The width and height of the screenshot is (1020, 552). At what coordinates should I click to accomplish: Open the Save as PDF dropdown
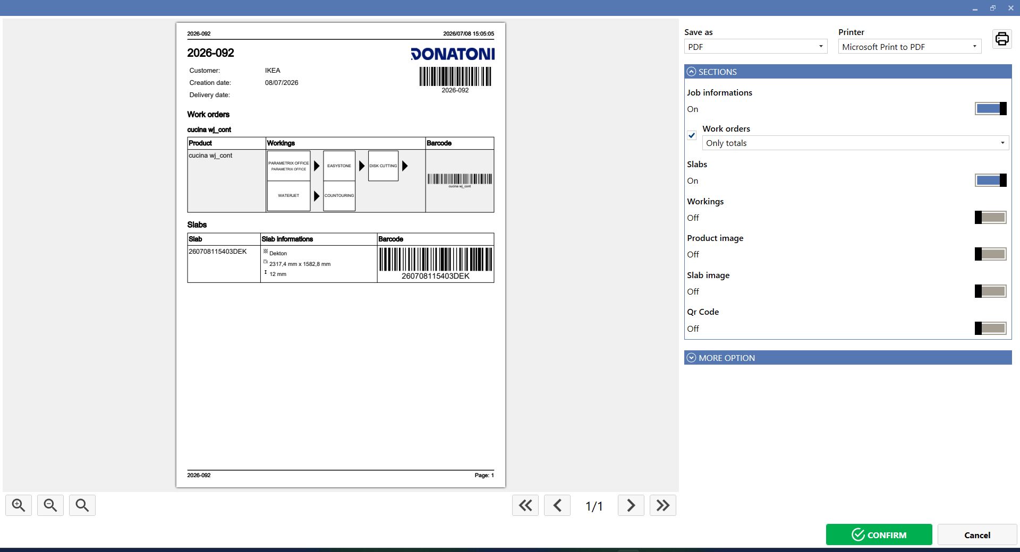pos(755,47)
